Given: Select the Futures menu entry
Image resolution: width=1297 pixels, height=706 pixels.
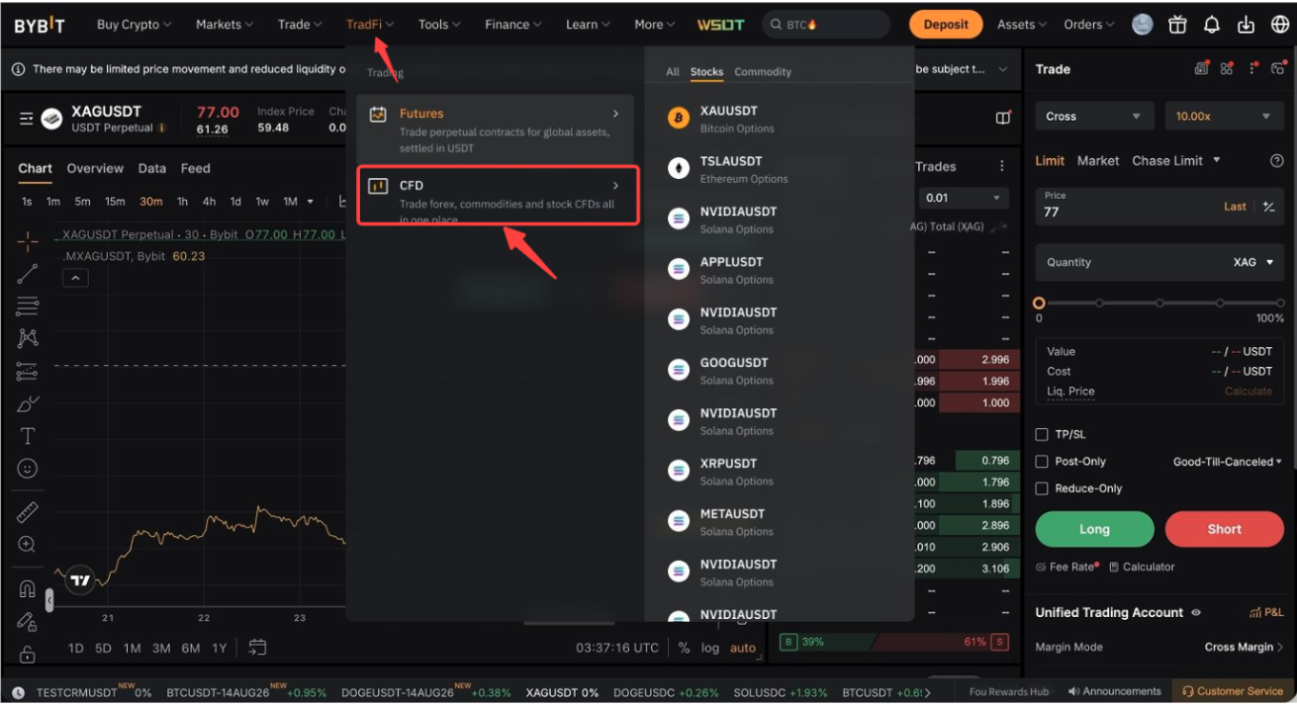Looking at the screenshot, I should click(495, 130).
